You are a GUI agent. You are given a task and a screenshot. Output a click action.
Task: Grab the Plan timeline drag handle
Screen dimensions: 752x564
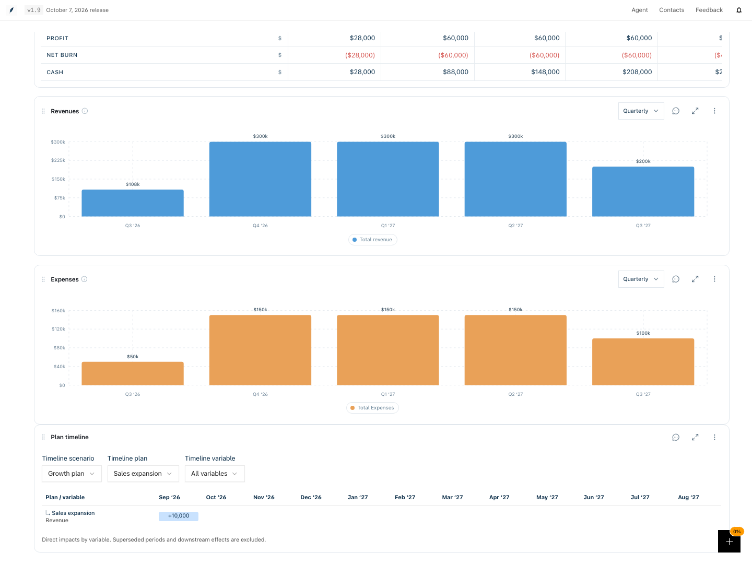pos(43,437)
